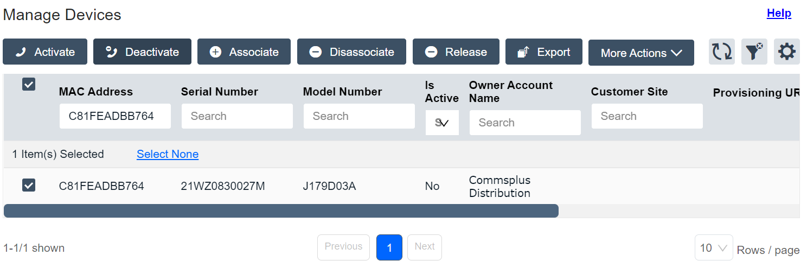This screenshot has width=807, height=261.
Task: Uncheck the C81FEADBB764 row checkbox
Action: point(29,186)
